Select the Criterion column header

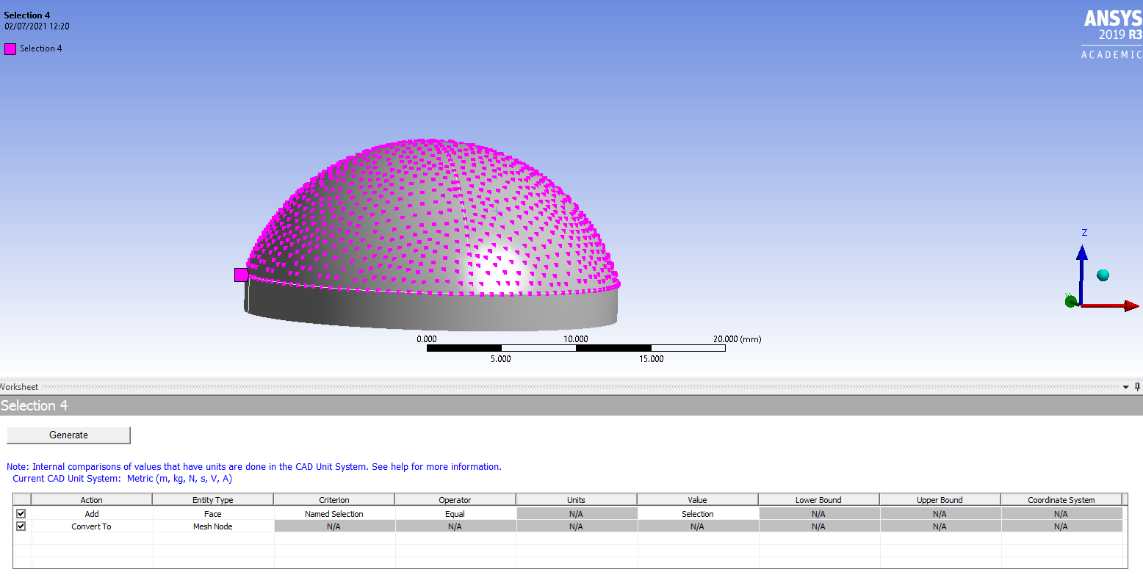tap(334, 500)
